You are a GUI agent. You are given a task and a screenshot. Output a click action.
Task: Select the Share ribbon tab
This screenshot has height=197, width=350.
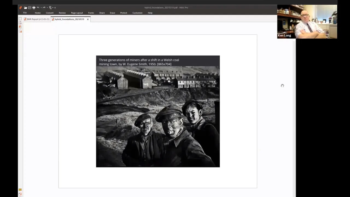click(x=102, y=13)
